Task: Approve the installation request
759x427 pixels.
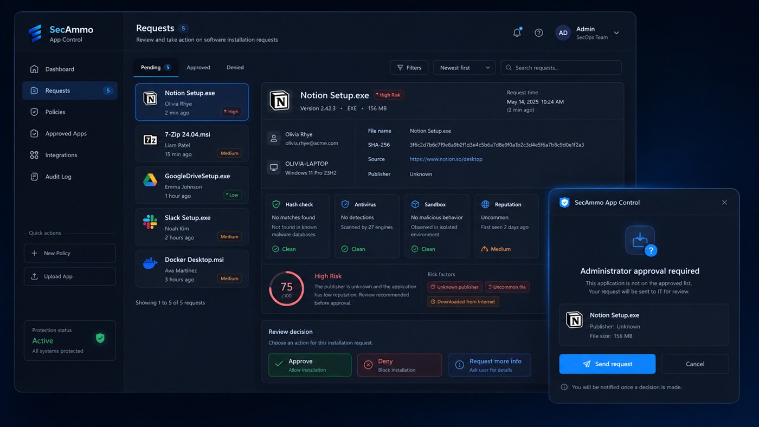Action: coord(310,365)
